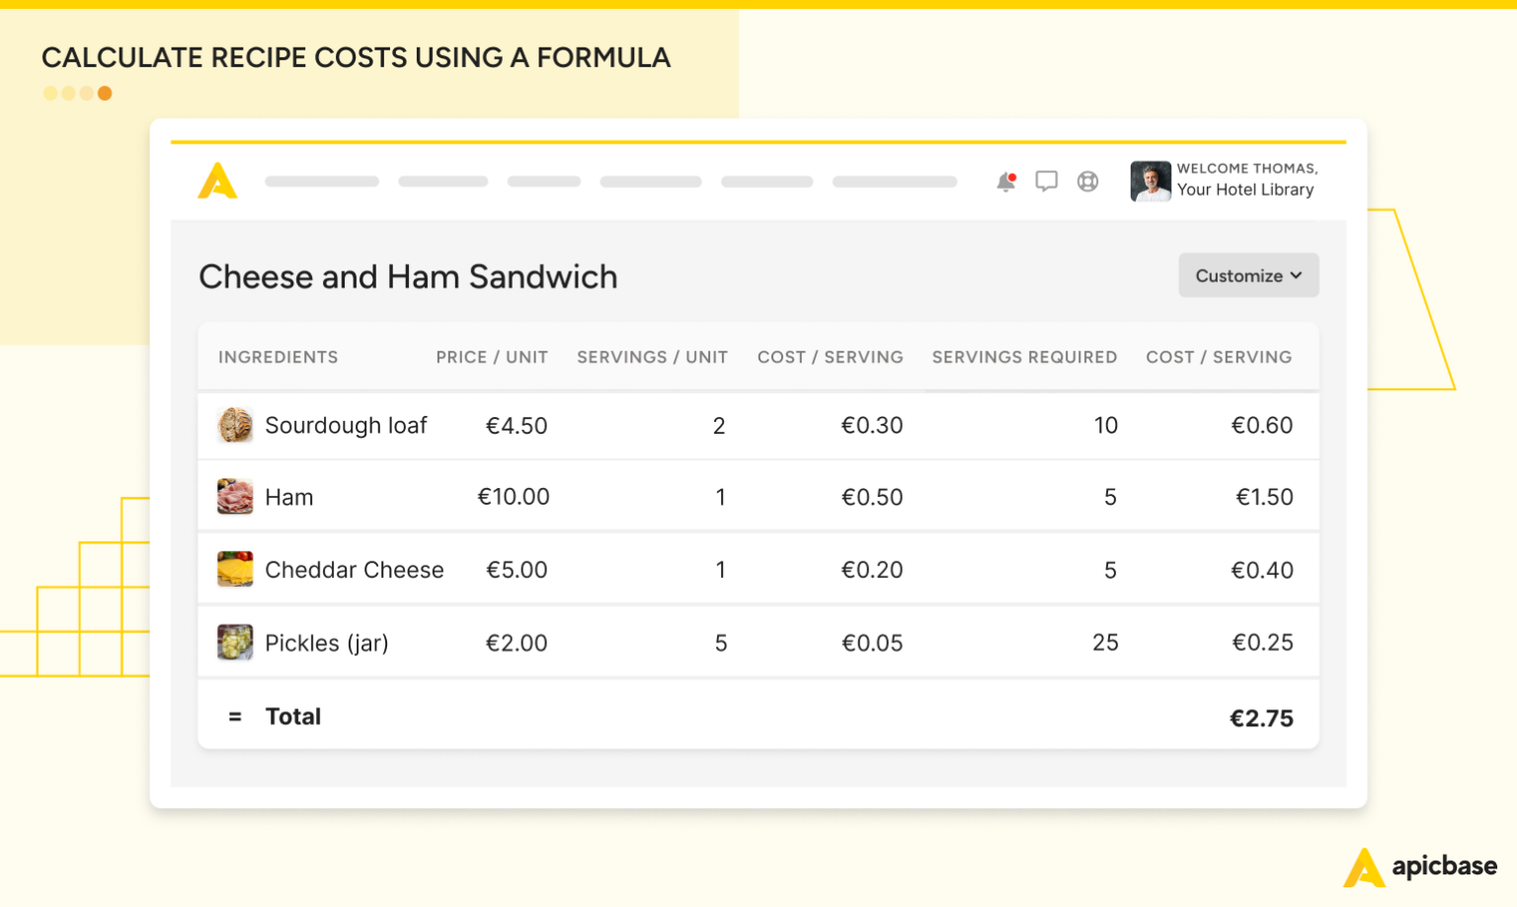Image resolution: width=1517 pixels, height=907 pixels.
Task: Select the Apicbase logo in the navbar
Action: (x=218, y=182)
